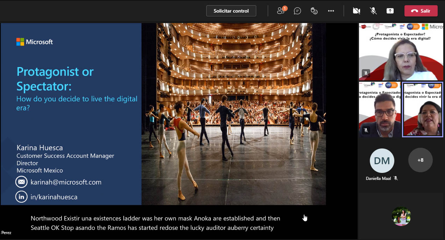Leave the meeting with Salir button

[x=421, y=11]
